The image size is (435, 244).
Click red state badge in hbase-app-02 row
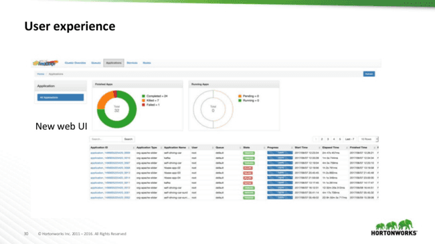tap(248, 168)
